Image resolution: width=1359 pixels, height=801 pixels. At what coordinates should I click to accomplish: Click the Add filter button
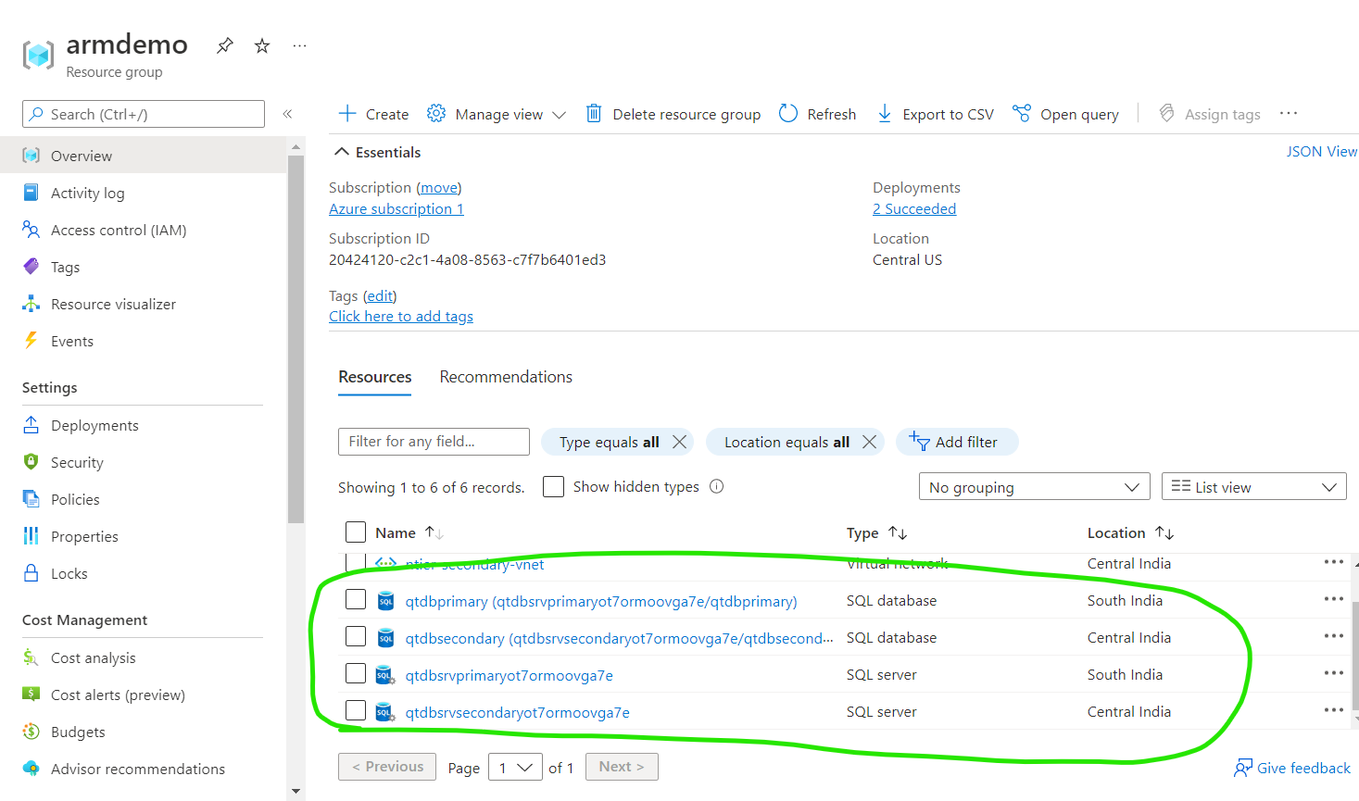pyautogui.click(x=957, y=442)
